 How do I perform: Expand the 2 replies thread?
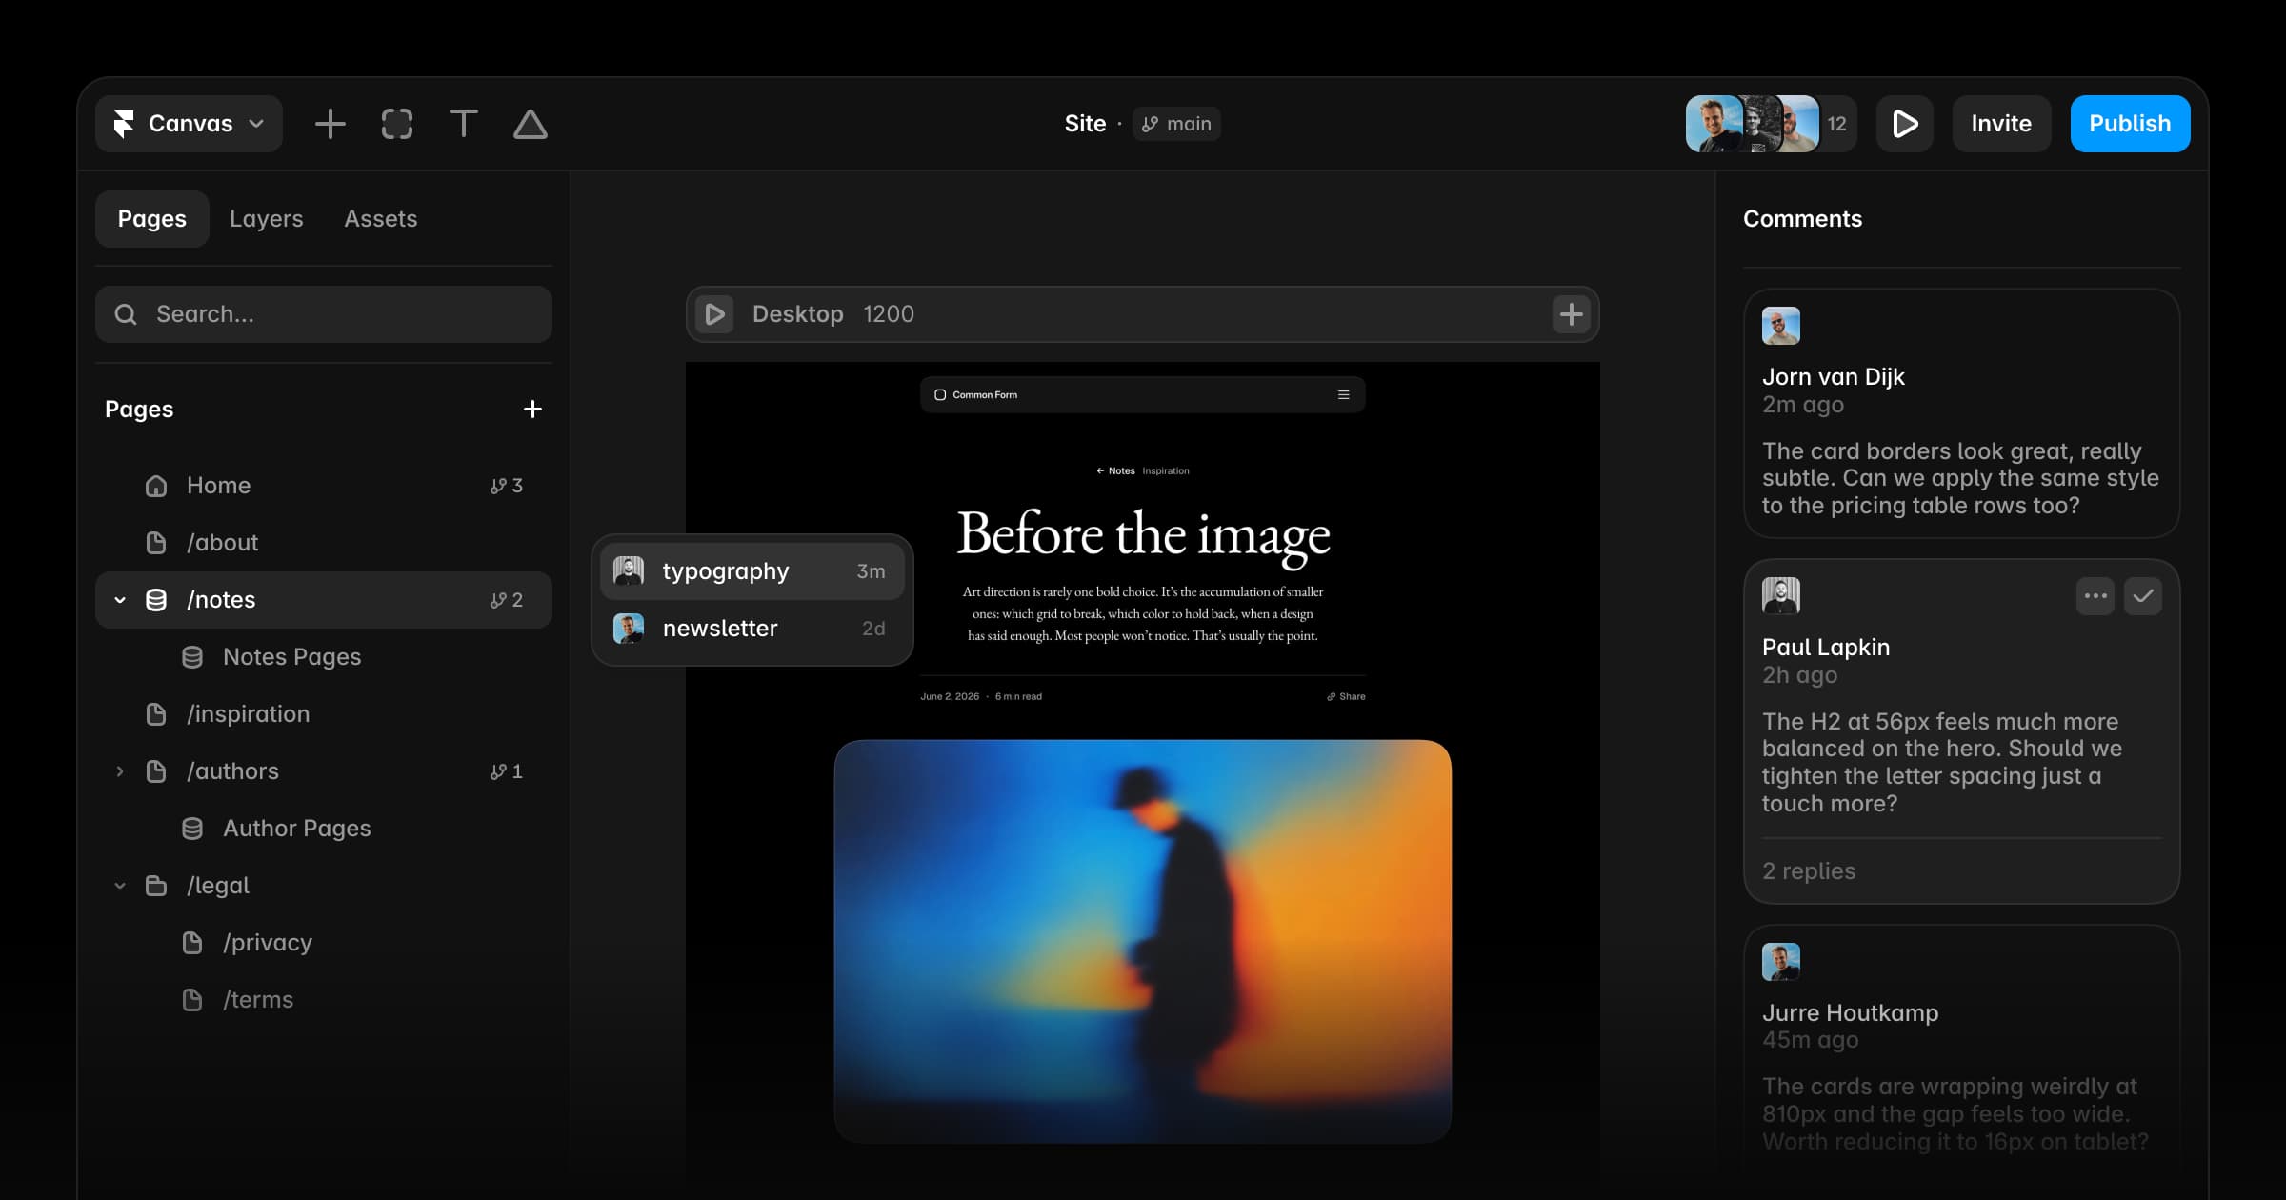(x=1809, y=871)
